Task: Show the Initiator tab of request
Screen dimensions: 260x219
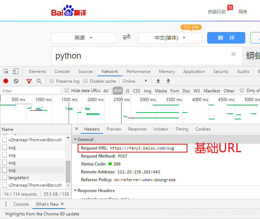Action: click(161, 129)
